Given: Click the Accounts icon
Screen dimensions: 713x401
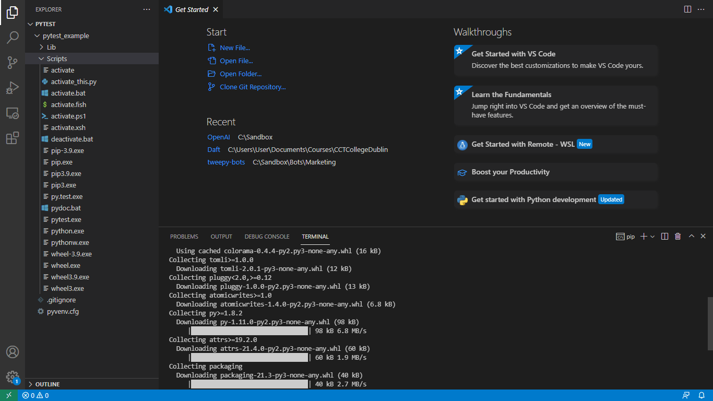Looking at the screenshot, I should (13, 352).
